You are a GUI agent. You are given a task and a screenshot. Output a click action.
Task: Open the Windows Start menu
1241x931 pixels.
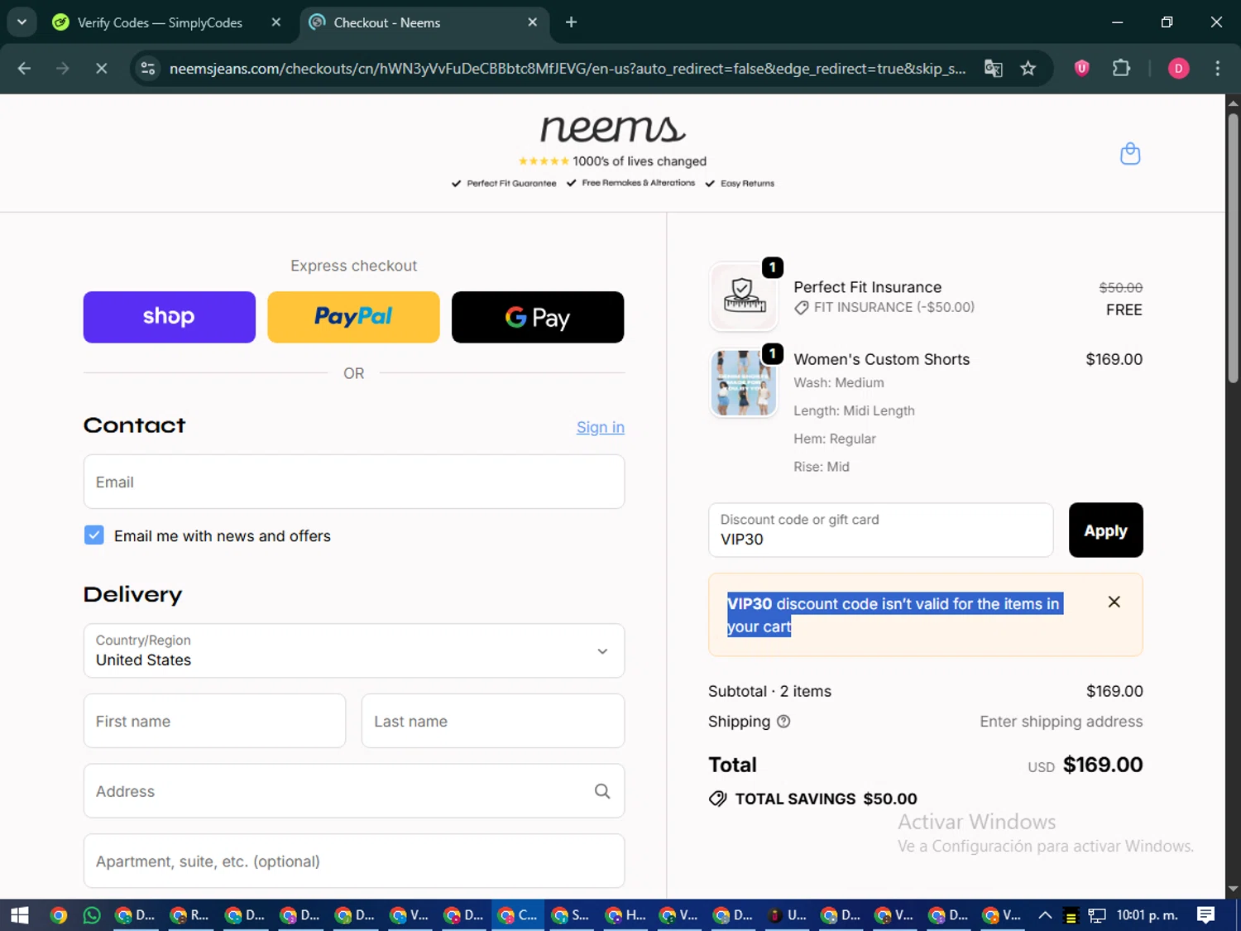20,915
